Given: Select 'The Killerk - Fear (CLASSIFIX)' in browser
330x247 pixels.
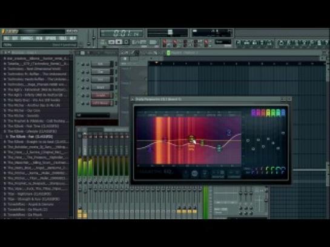Looking at the screenshot, I should tap(31, 136).
